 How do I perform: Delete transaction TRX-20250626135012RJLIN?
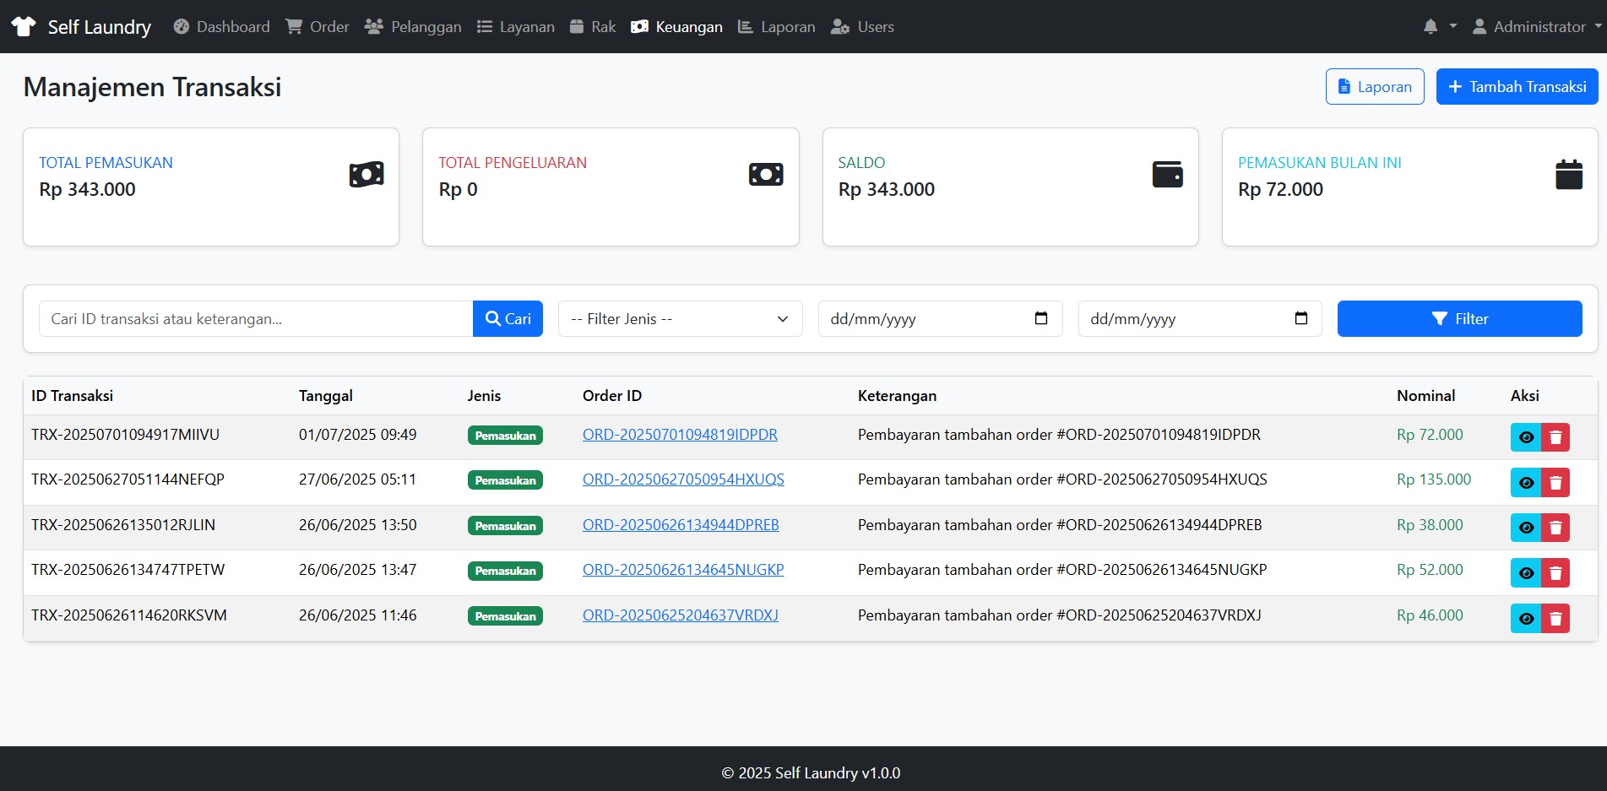tap(1555, 528)
